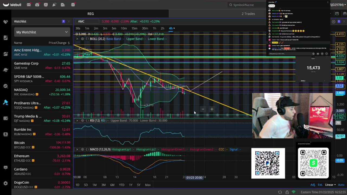Open RSI indicator code braces icon
The width and height of the screenshot is (347, 195).
tap(87, 121)
